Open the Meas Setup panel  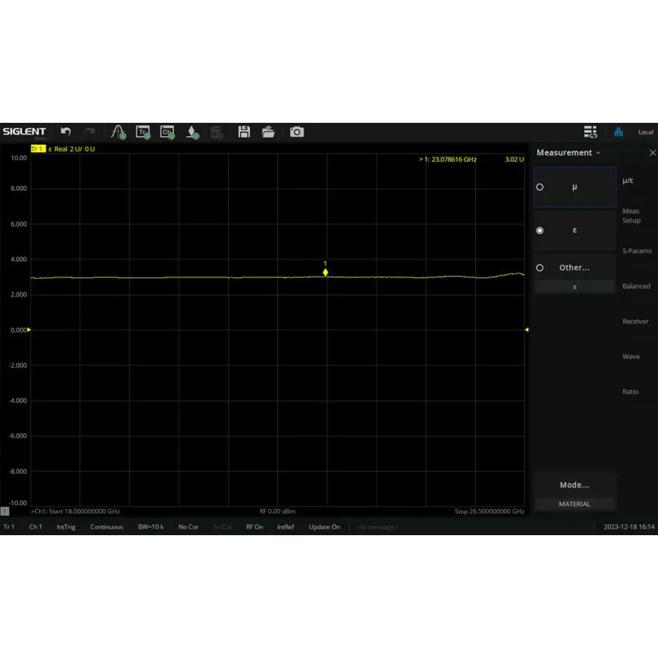(x=630, y=216)
